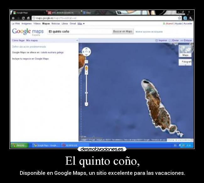Click 'Definir ubicación predeterminada' link
The height and width of the screenshot is (183, 204).
click(29, 47)
